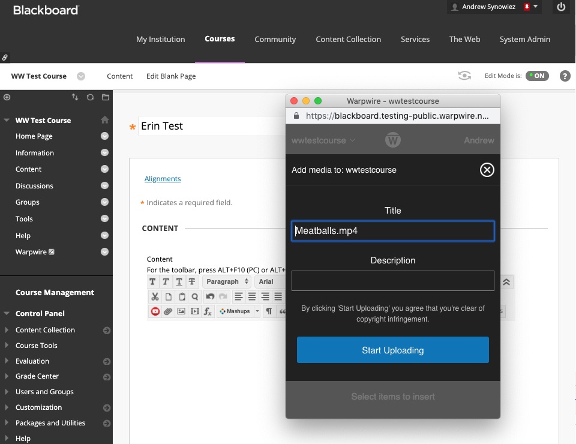The image size is (576, 444).
Task: Open Andrew Synowiez user menu
Action: tap(494, 7)
